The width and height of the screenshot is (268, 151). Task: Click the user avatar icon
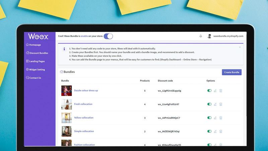click(x=209, y=36)
